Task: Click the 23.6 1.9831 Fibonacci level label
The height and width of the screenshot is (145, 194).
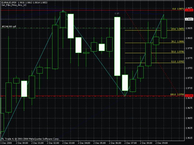Action: tap(178, 29)
